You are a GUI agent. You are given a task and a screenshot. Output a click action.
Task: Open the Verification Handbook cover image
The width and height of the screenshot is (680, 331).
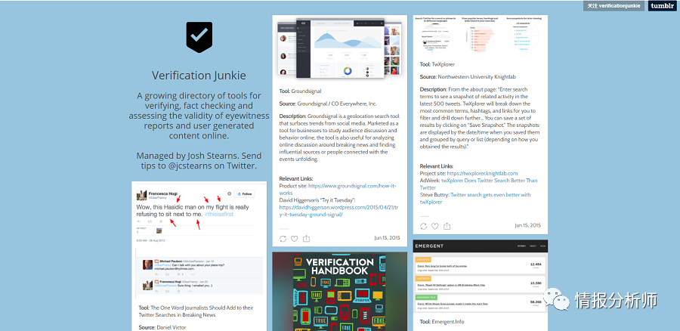(339, 292)
